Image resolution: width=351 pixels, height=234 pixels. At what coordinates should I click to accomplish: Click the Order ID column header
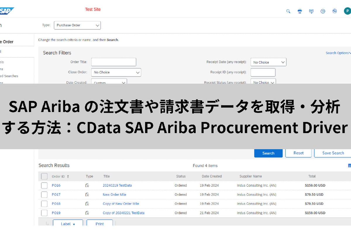(x=58, y=176)
